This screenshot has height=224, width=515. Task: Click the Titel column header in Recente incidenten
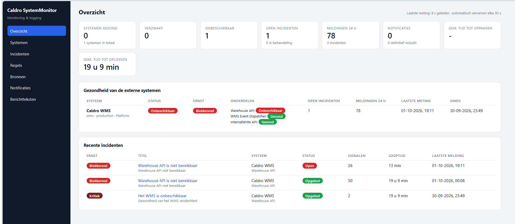pyautogui.click(x=143, y=156)
